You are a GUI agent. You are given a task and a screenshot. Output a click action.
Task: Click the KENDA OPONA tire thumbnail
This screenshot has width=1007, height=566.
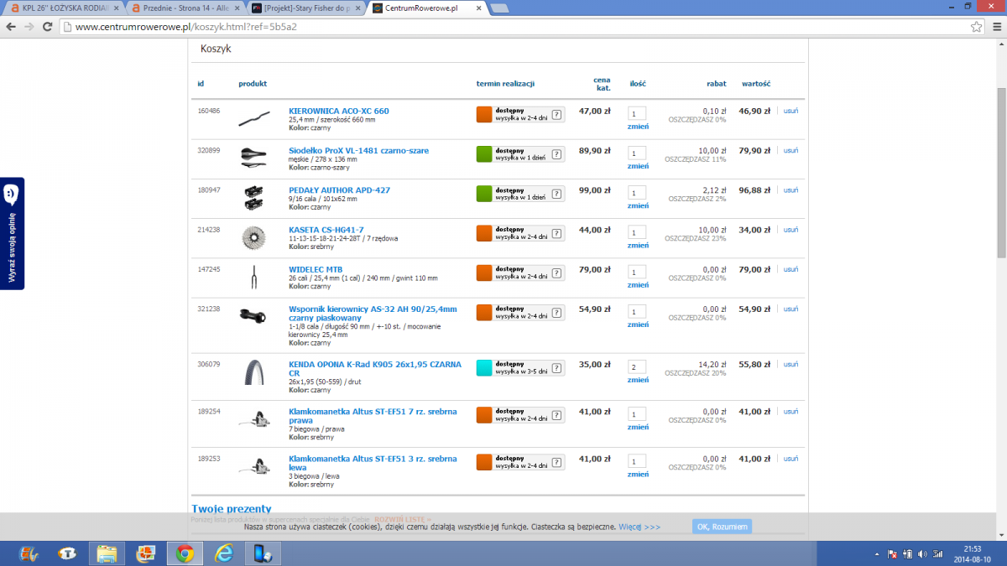(x=253, y=372)
